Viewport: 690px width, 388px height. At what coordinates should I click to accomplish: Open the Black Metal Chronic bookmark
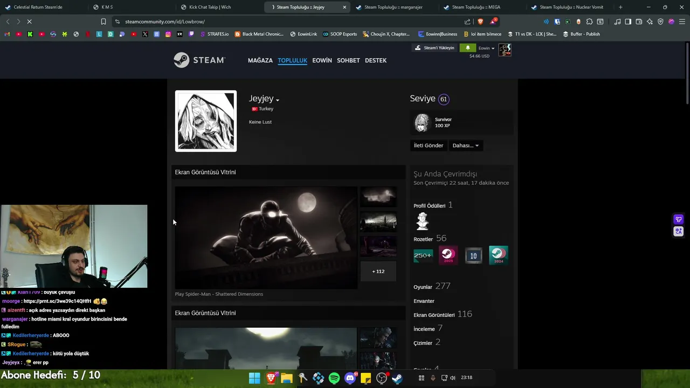coord(259,34)
